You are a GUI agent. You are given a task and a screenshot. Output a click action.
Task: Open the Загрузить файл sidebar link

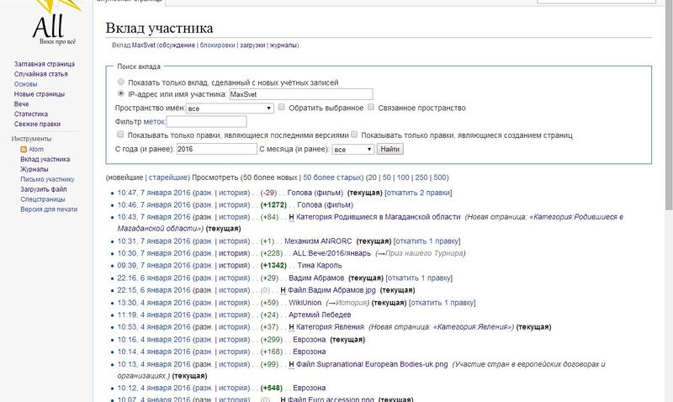click(x=44, y=189)
